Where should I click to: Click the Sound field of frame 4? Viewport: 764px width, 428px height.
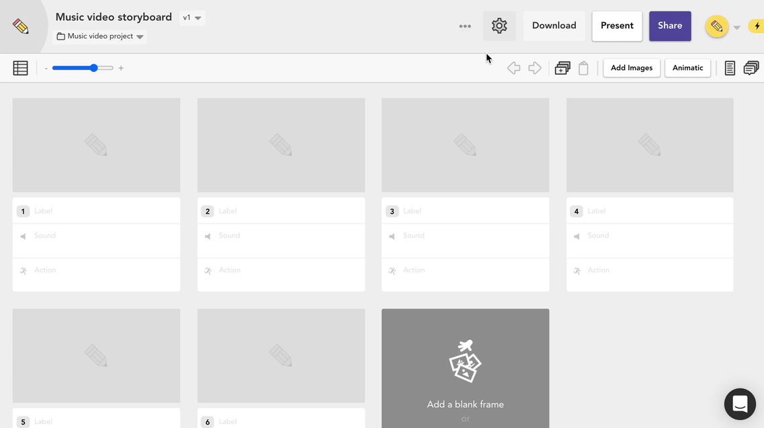click(650, 241)
